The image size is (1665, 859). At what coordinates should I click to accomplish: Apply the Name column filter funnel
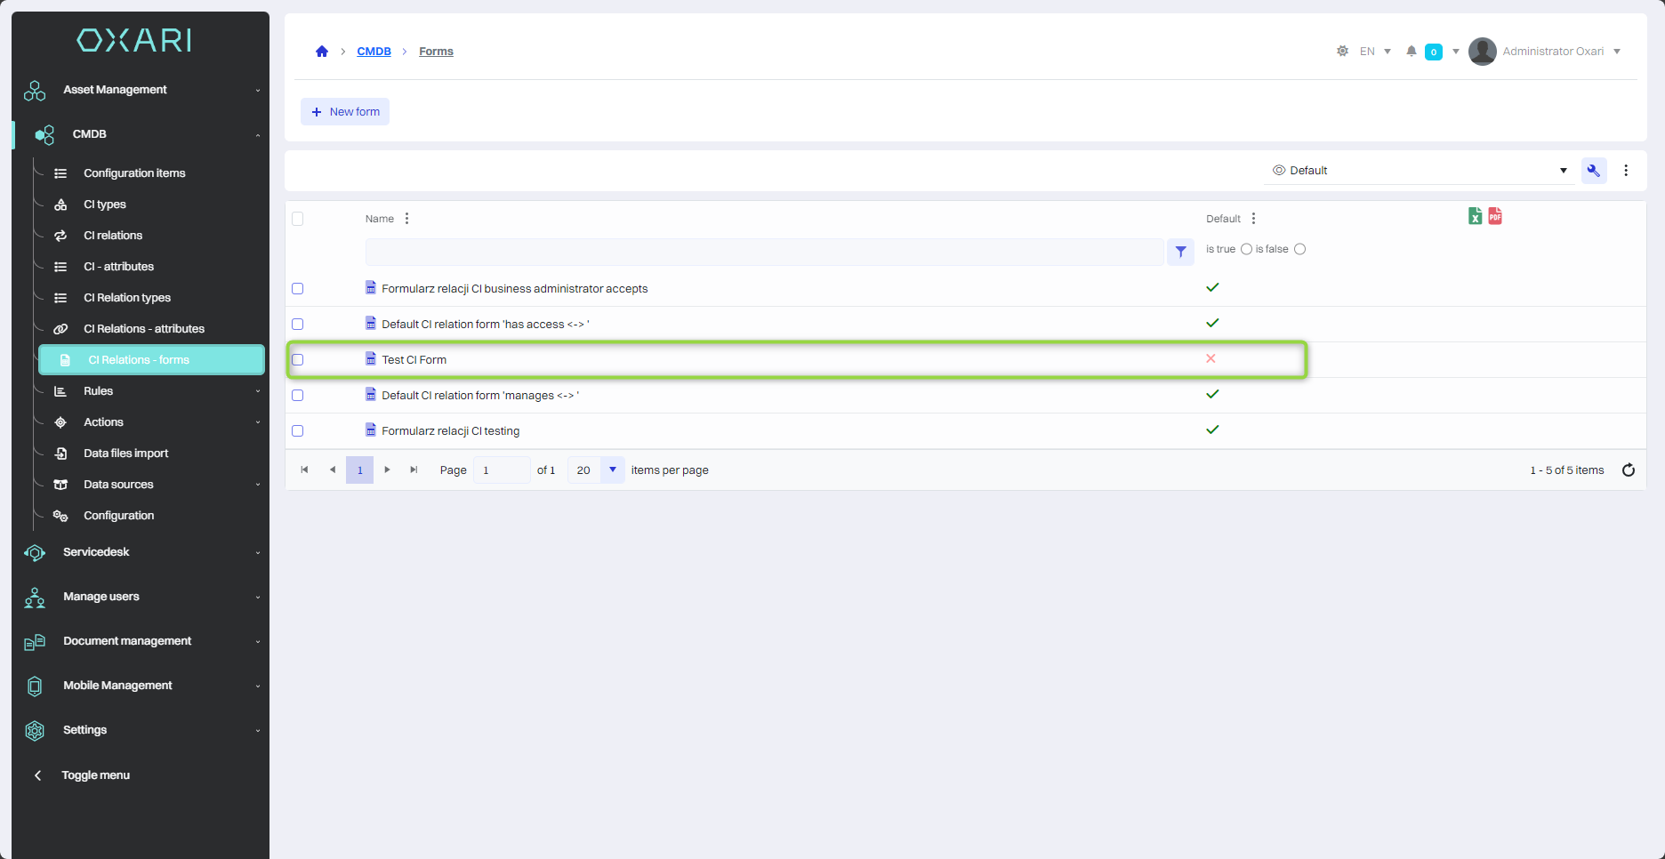[1180, 253]
